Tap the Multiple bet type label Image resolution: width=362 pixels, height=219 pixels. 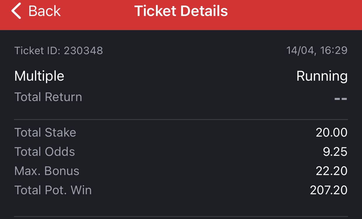tap(39, 76)
